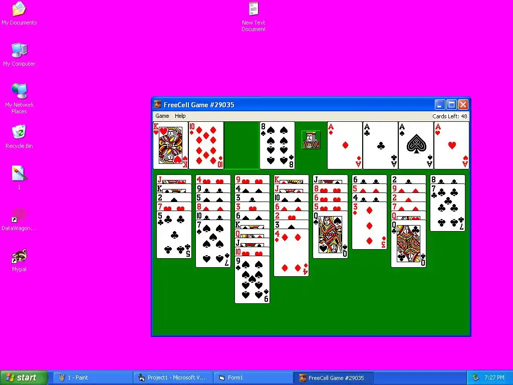The image size is (513, 385).
Task: Click the 9 of Diamonds in seventh column
Action: pos(409,188)
